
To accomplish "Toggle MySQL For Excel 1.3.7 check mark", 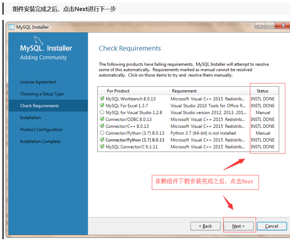I will (102, 105).
